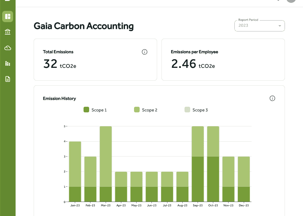Viewport: 303px width, 216px height.
Task: Click the Emission History info icon
Action: coord(272,98)
